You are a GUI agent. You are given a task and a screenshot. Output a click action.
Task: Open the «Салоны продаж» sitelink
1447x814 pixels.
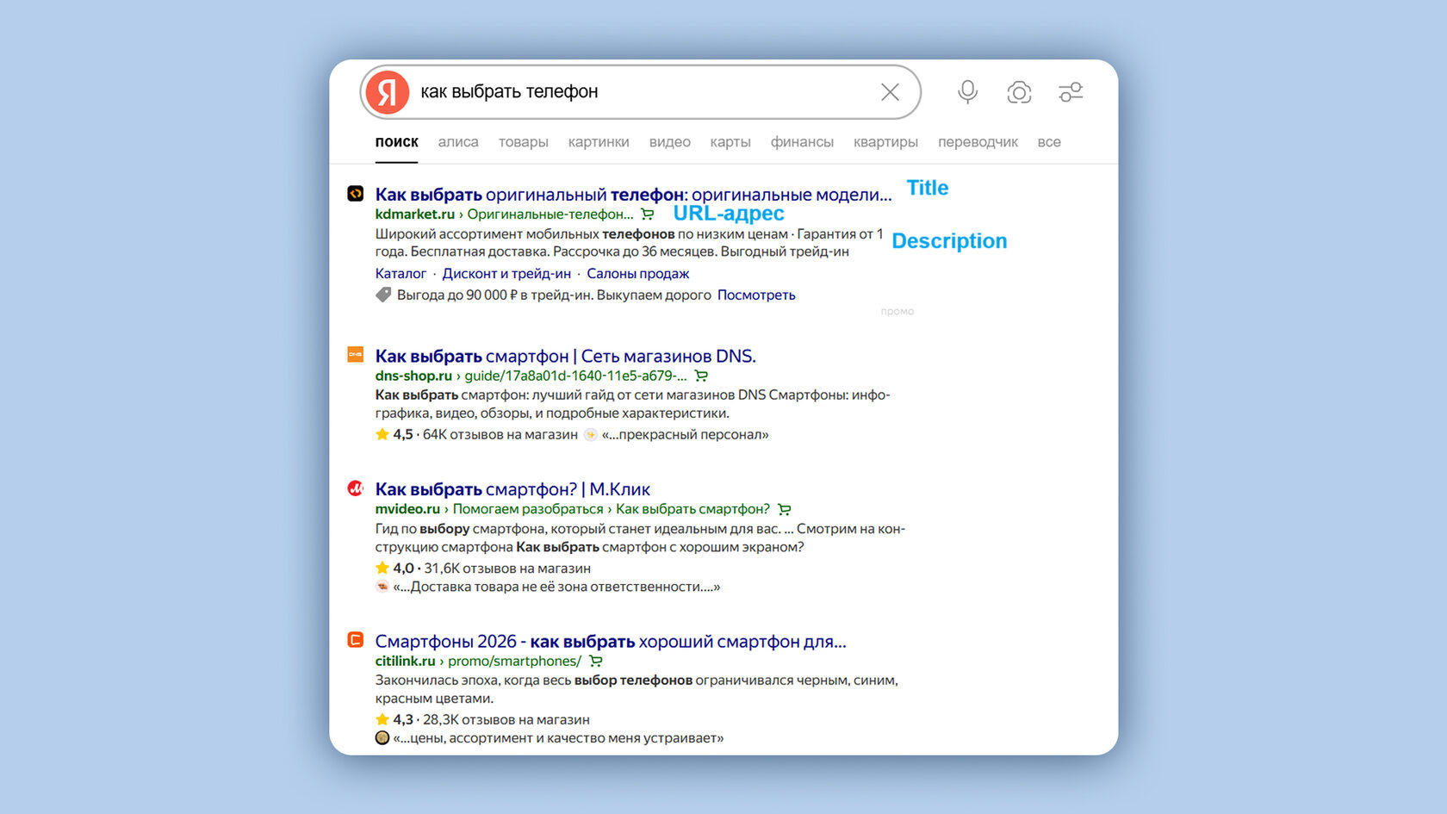(637, 274)
